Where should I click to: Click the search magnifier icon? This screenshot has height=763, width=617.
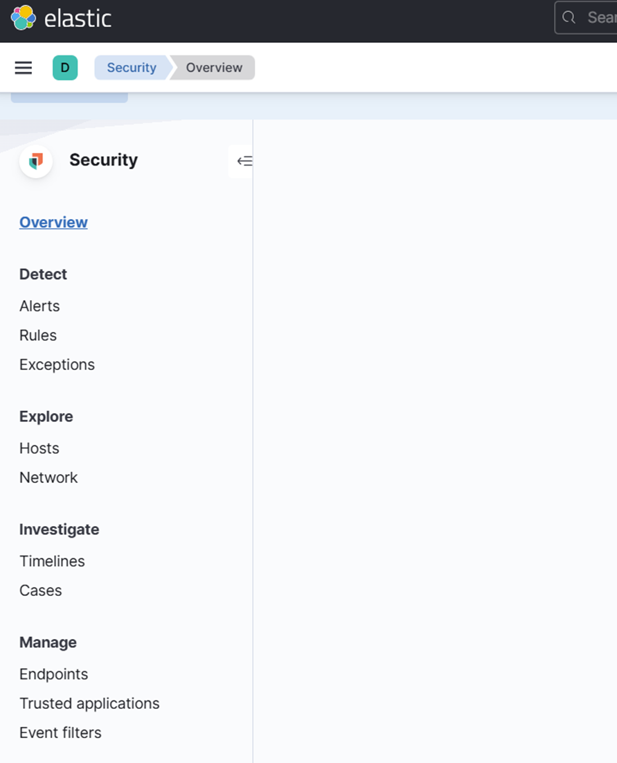click(569, 18)
